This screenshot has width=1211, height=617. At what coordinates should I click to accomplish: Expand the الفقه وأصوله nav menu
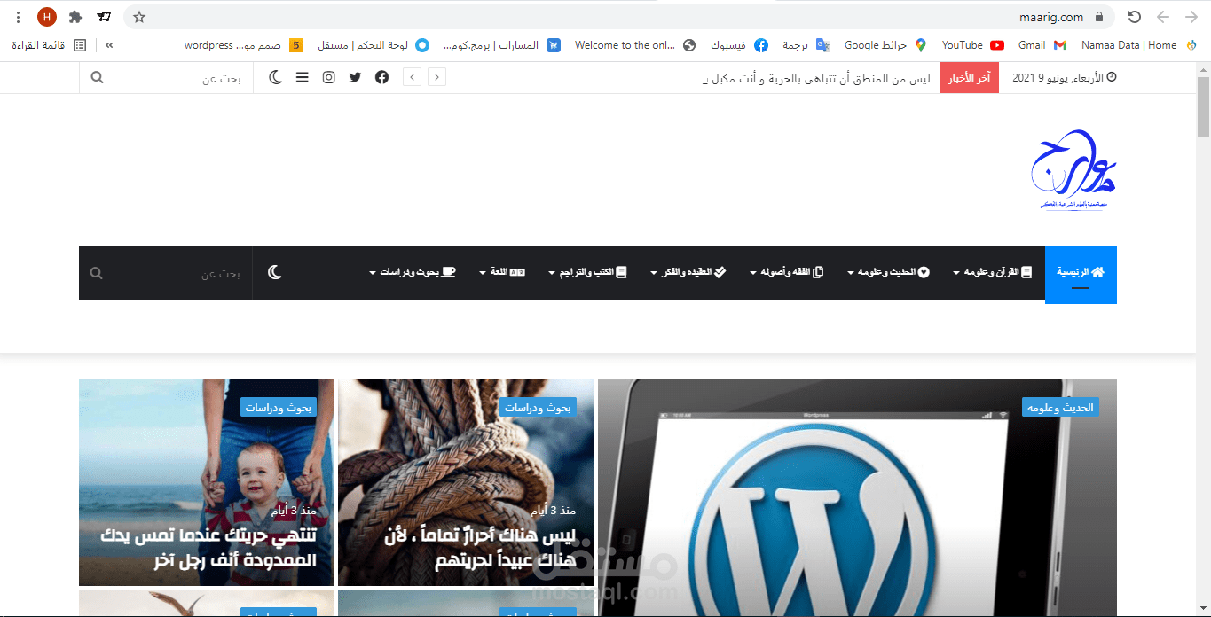tap(786, 273)
